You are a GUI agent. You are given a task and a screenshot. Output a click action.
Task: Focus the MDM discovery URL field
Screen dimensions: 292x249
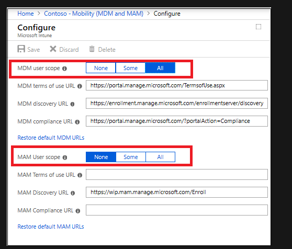[177, 103]
